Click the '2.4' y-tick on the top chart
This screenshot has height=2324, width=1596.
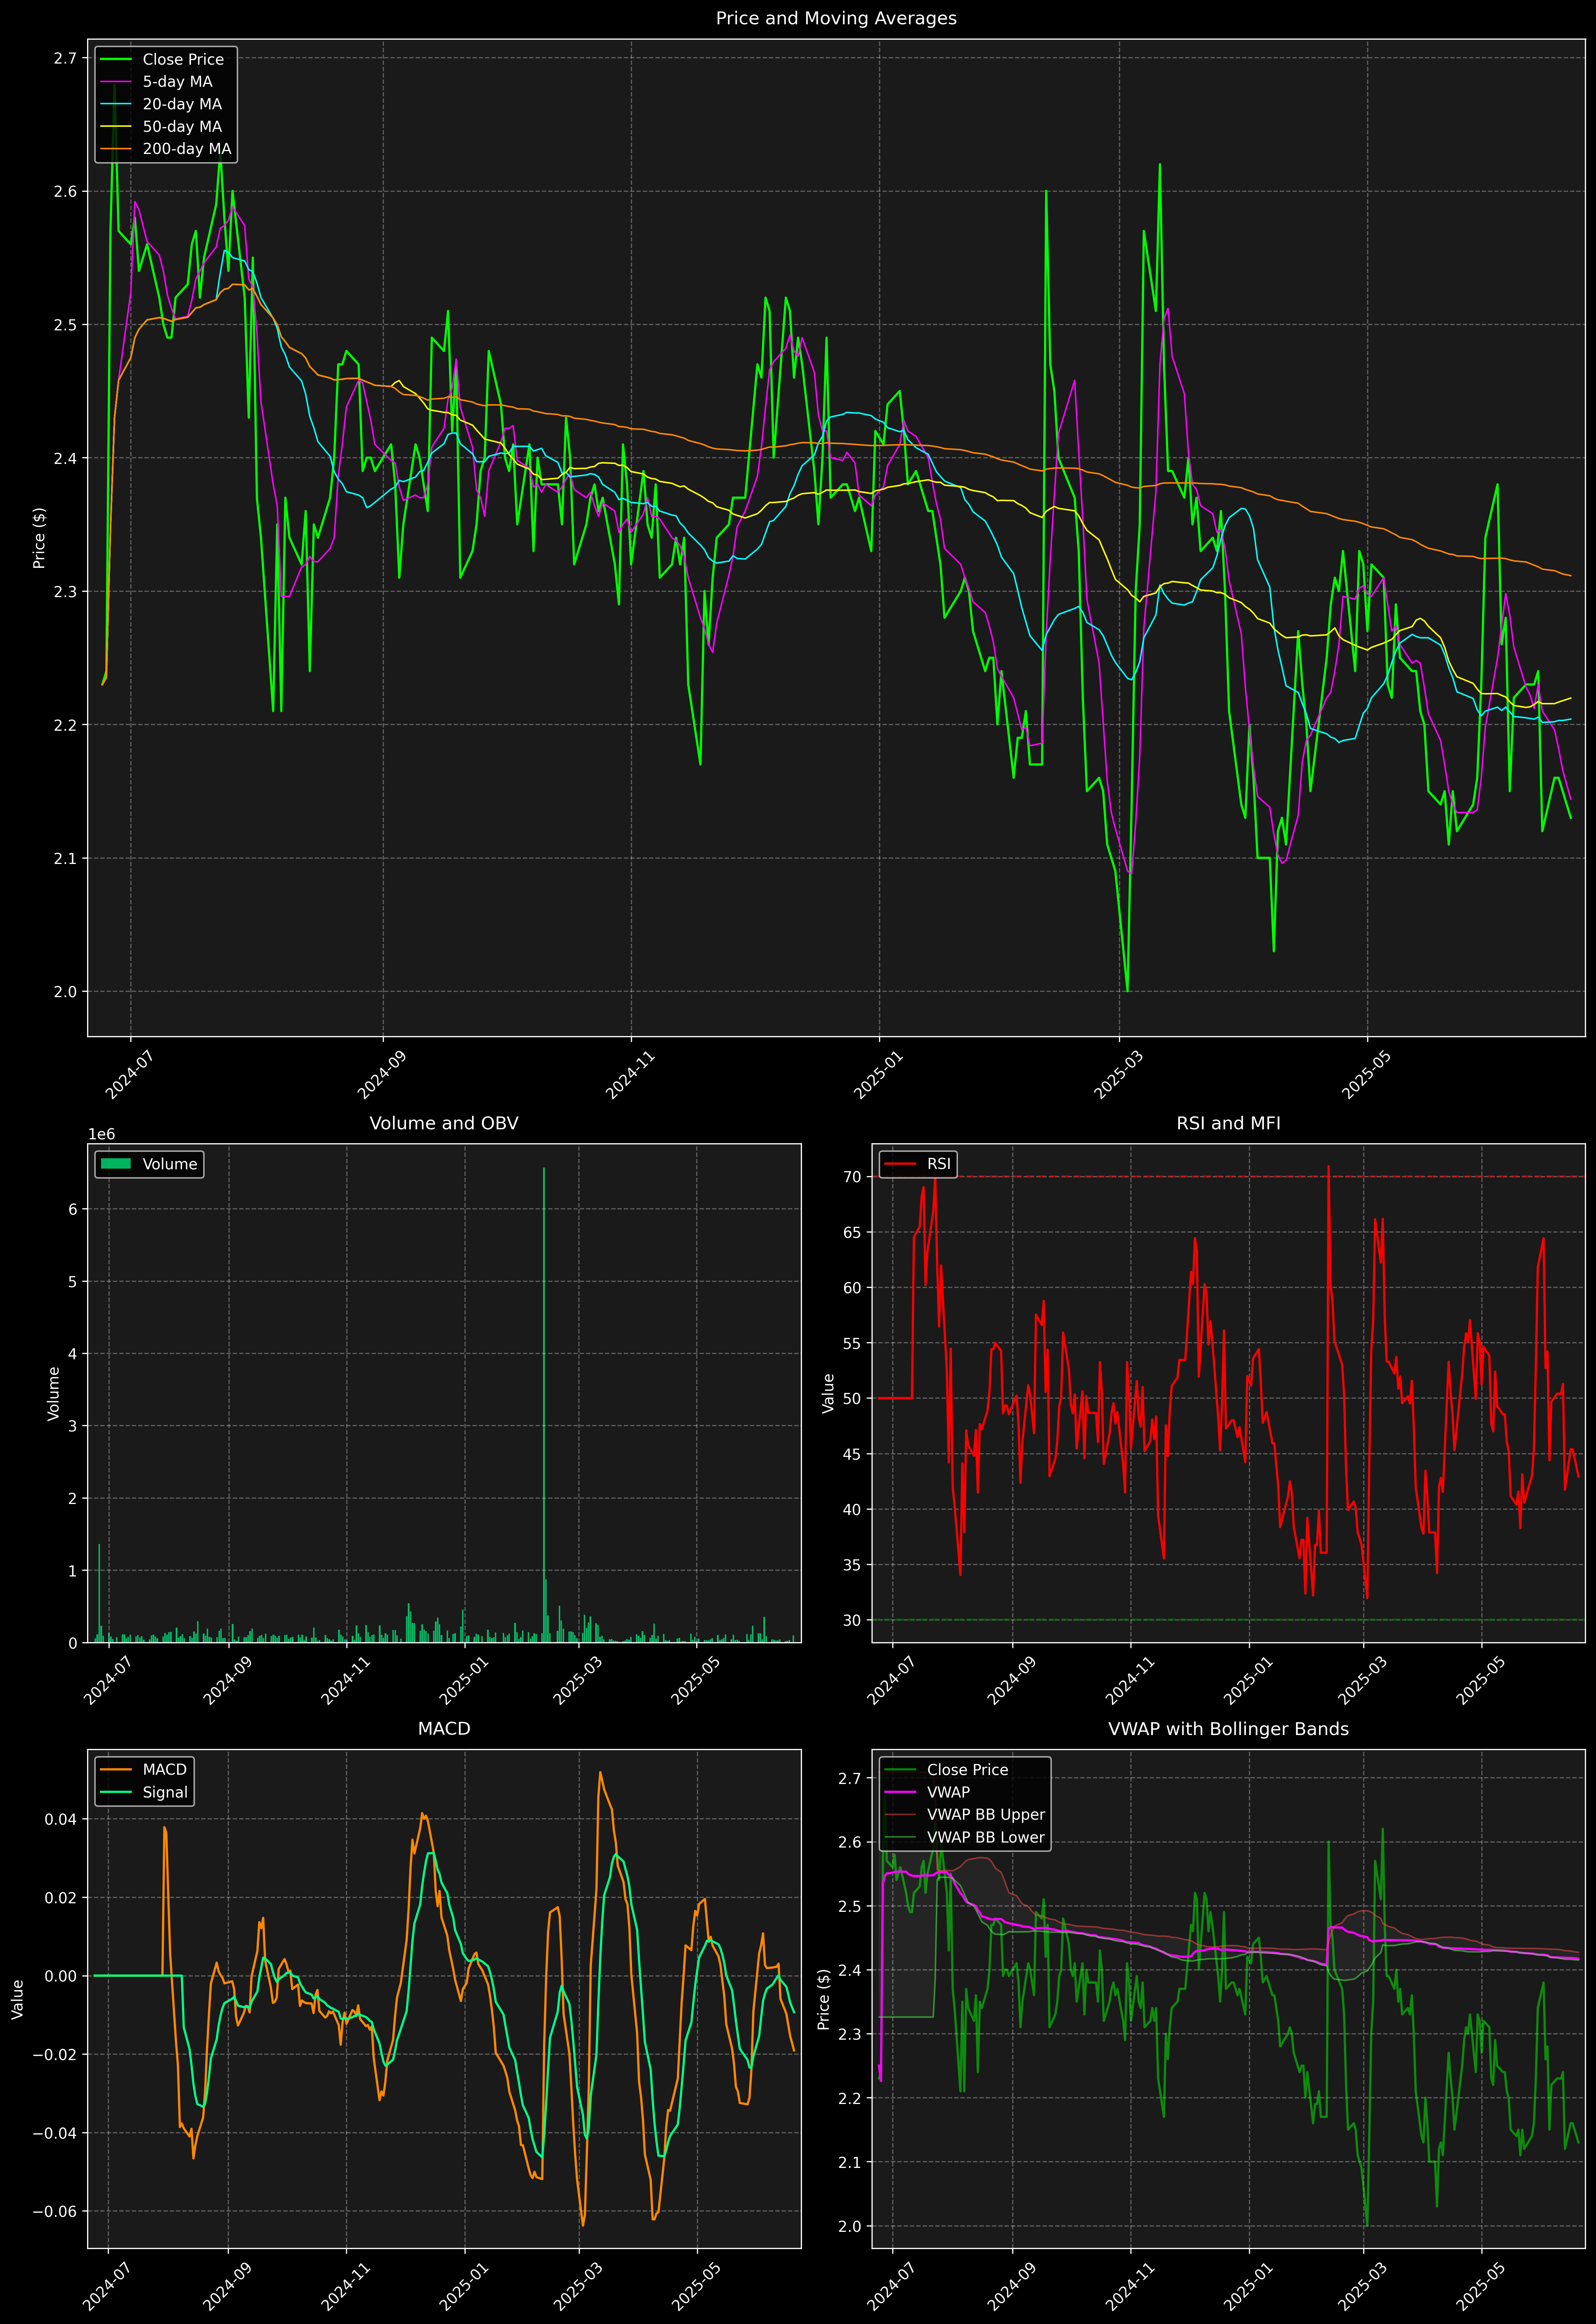click(65, 458)
